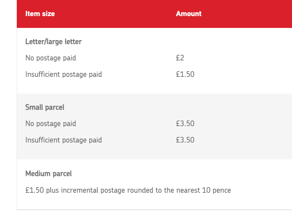292x220 pixels.
Task: Click "No postage paid" under Letter/large letter
Action: click(x=51, y=58)
